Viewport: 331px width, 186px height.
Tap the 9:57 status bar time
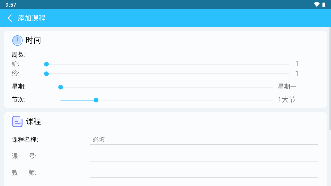coord(11,5)
